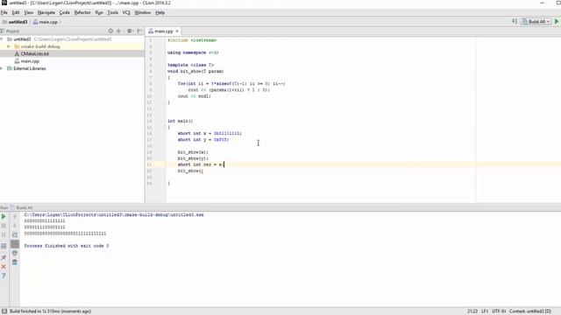
Task: Click the Context: untitled3 status bar item
Action: [530, 311]
